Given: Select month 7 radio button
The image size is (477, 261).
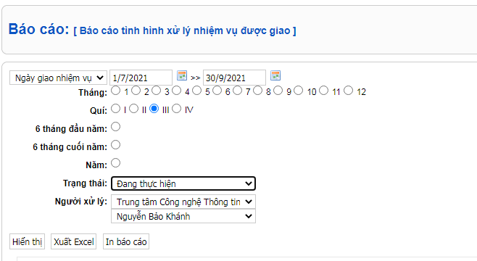Looking at the screenshot, I should 237,91.
